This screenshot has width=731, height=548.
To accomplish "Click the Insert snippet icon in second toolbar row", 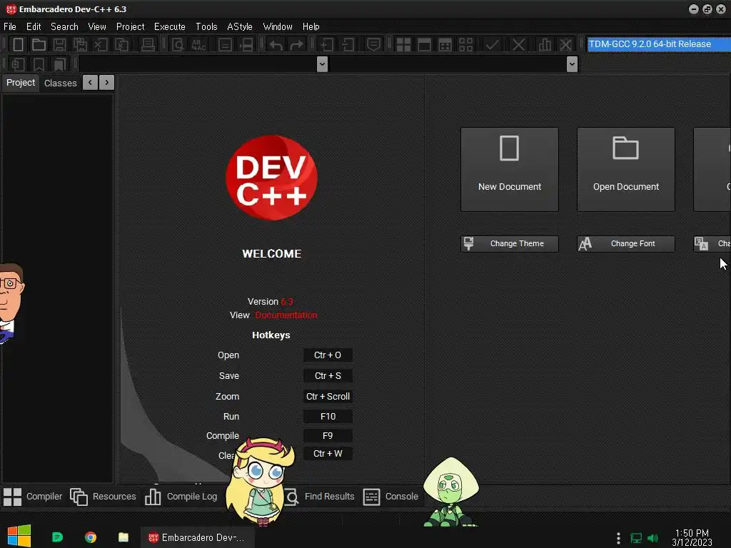I will [x=18, y=64].
